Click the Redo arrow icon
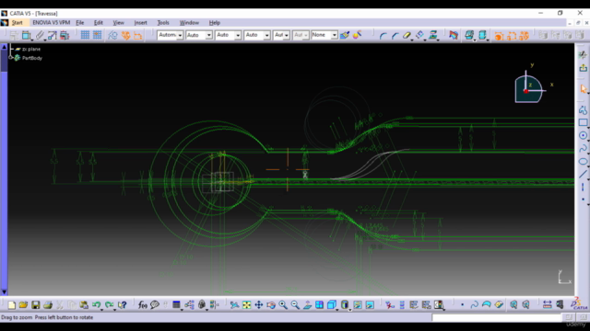This screenshot has height=331, width=590. (x=109, y=304)
